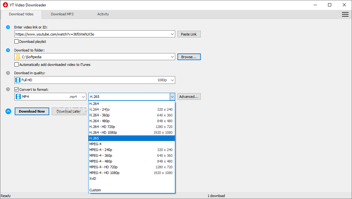This screenshot has width=352, height=199.
Task: Click '1 download' in status bar
Action: click(216, 196)
